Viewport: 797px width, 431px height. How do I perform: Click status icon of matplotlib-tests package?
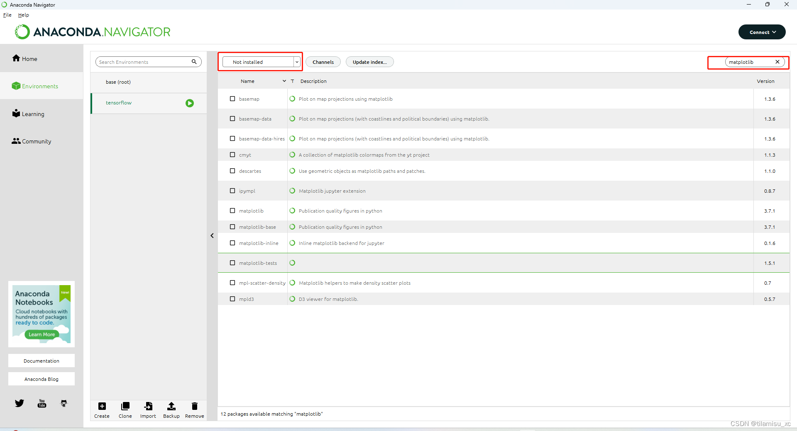[x=292, y=263]
